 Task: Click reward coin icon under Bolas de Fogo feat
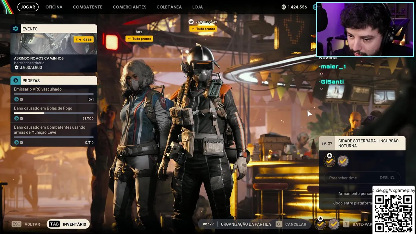coord(16,119)
